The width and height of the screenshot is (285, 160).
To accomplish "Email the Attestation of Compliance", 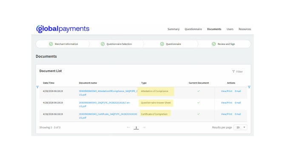I will coord(238,91).
